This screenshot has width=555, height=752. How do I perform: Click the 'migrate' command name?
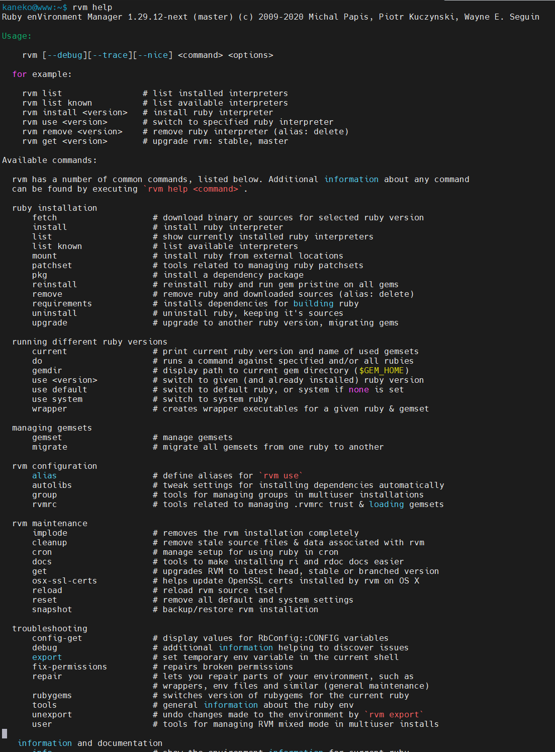coord(50,447)
